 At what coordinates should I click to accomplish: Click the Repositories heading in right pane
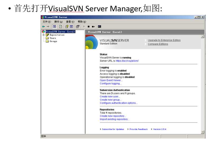point(107,110)
